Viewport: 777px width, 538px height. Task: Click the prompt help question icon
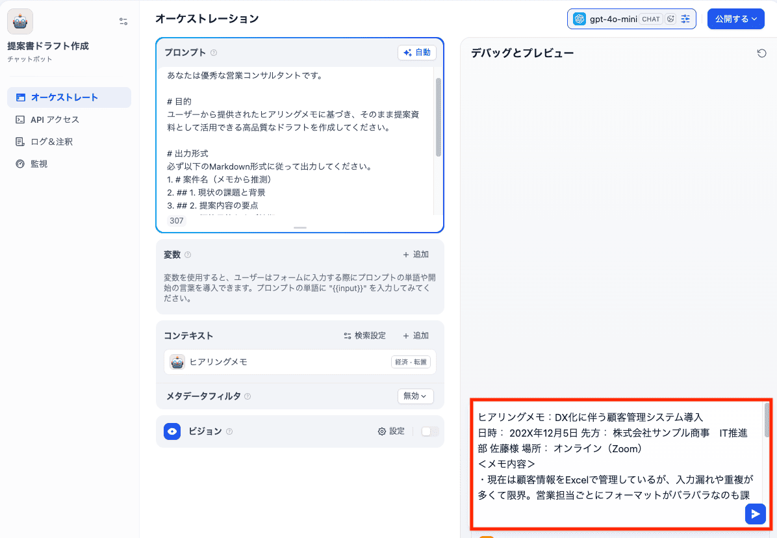pyautogui.click(x=214, y=53)
